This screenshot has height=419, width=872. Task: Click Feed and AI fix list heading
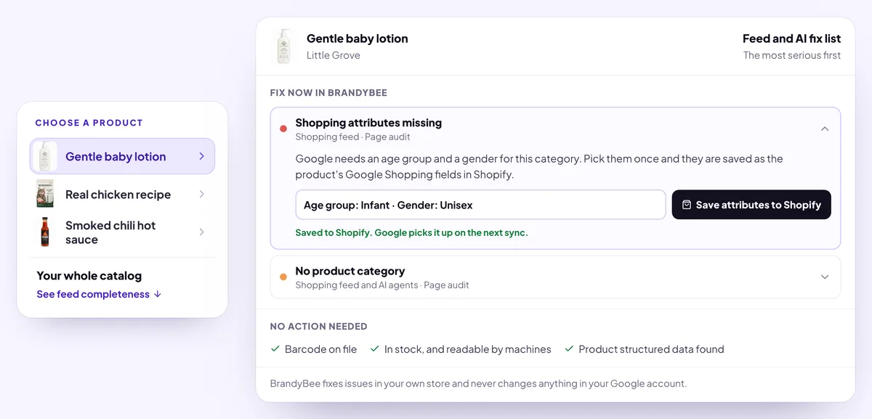tap(791, 38)
